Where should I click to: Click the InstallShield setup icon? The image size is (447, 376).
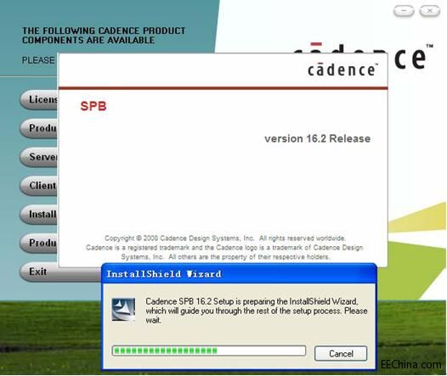123,310
